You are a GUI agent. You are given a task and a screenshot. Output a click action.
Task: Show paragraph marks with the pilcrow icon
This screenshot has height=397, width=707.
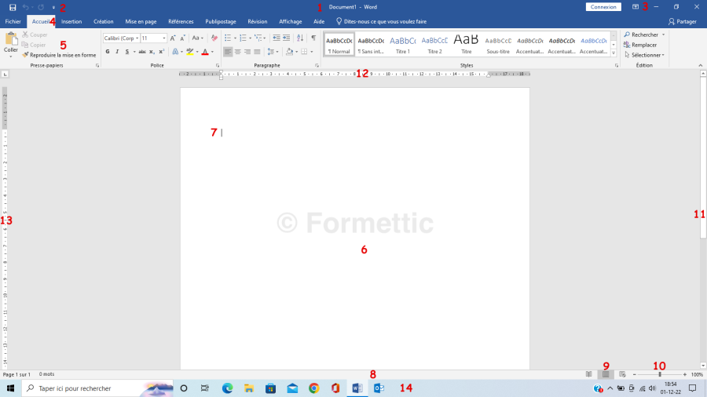(313, 38)
